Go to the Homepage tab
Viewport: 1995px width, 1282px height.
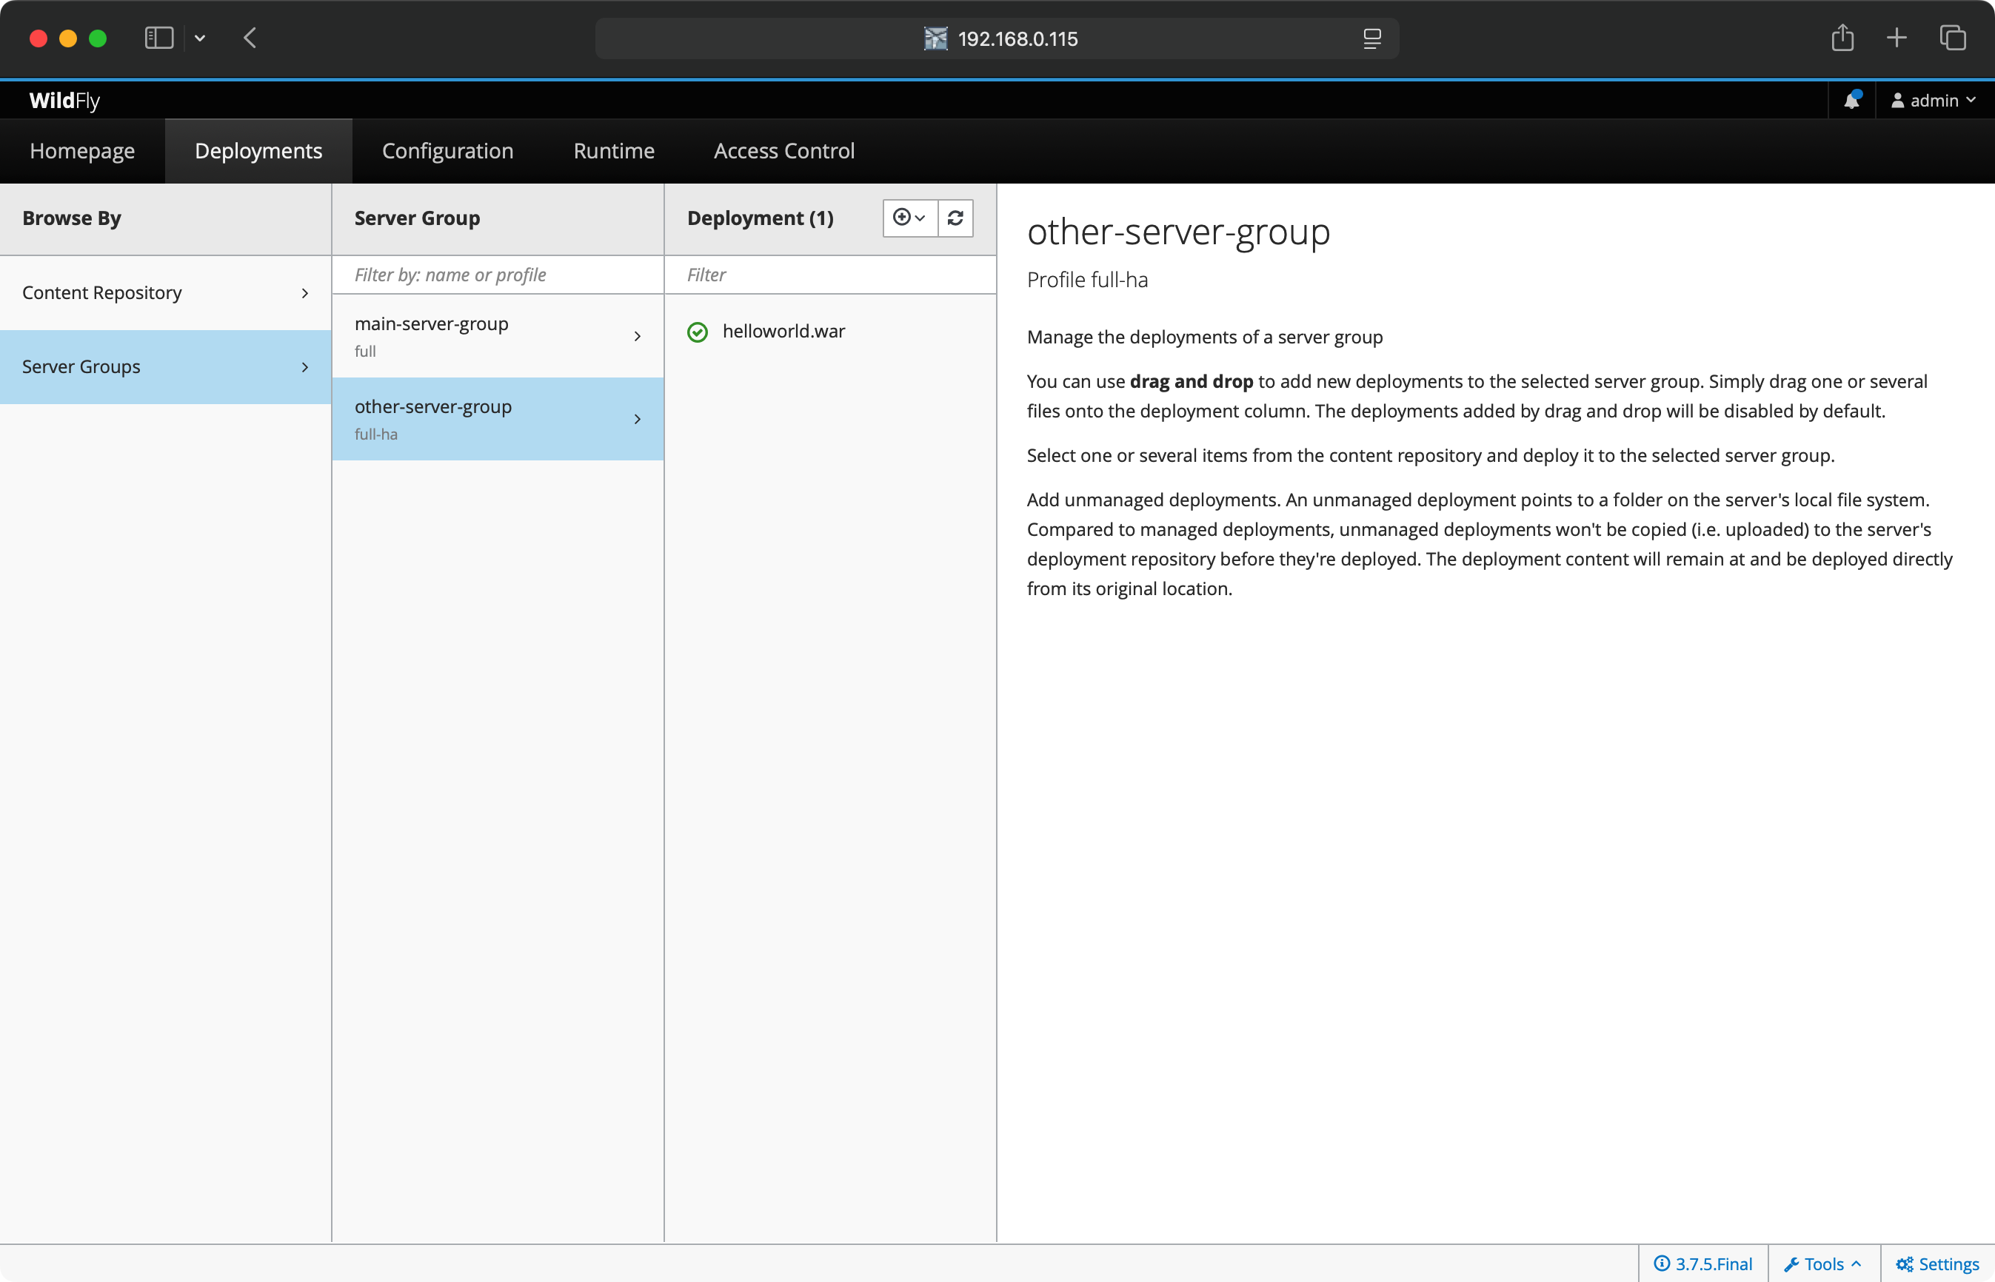pos(82,151)
